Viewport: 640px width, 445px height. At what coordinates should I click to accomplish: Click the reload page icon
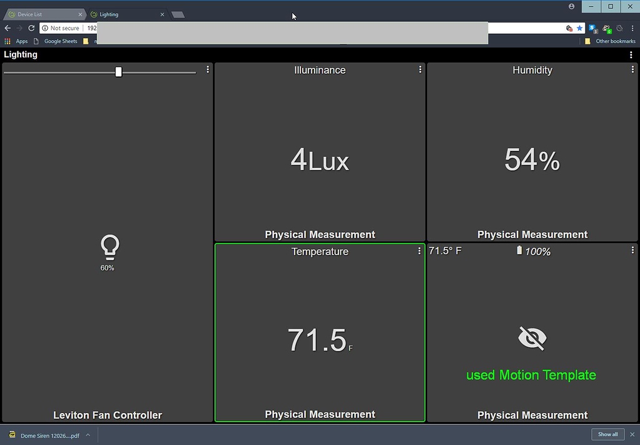tap(31, 28)
